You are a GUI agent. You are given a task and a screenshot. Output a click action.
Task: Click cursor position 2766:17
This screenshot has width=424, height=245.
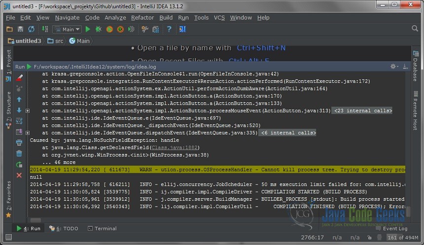pos(312,238)
